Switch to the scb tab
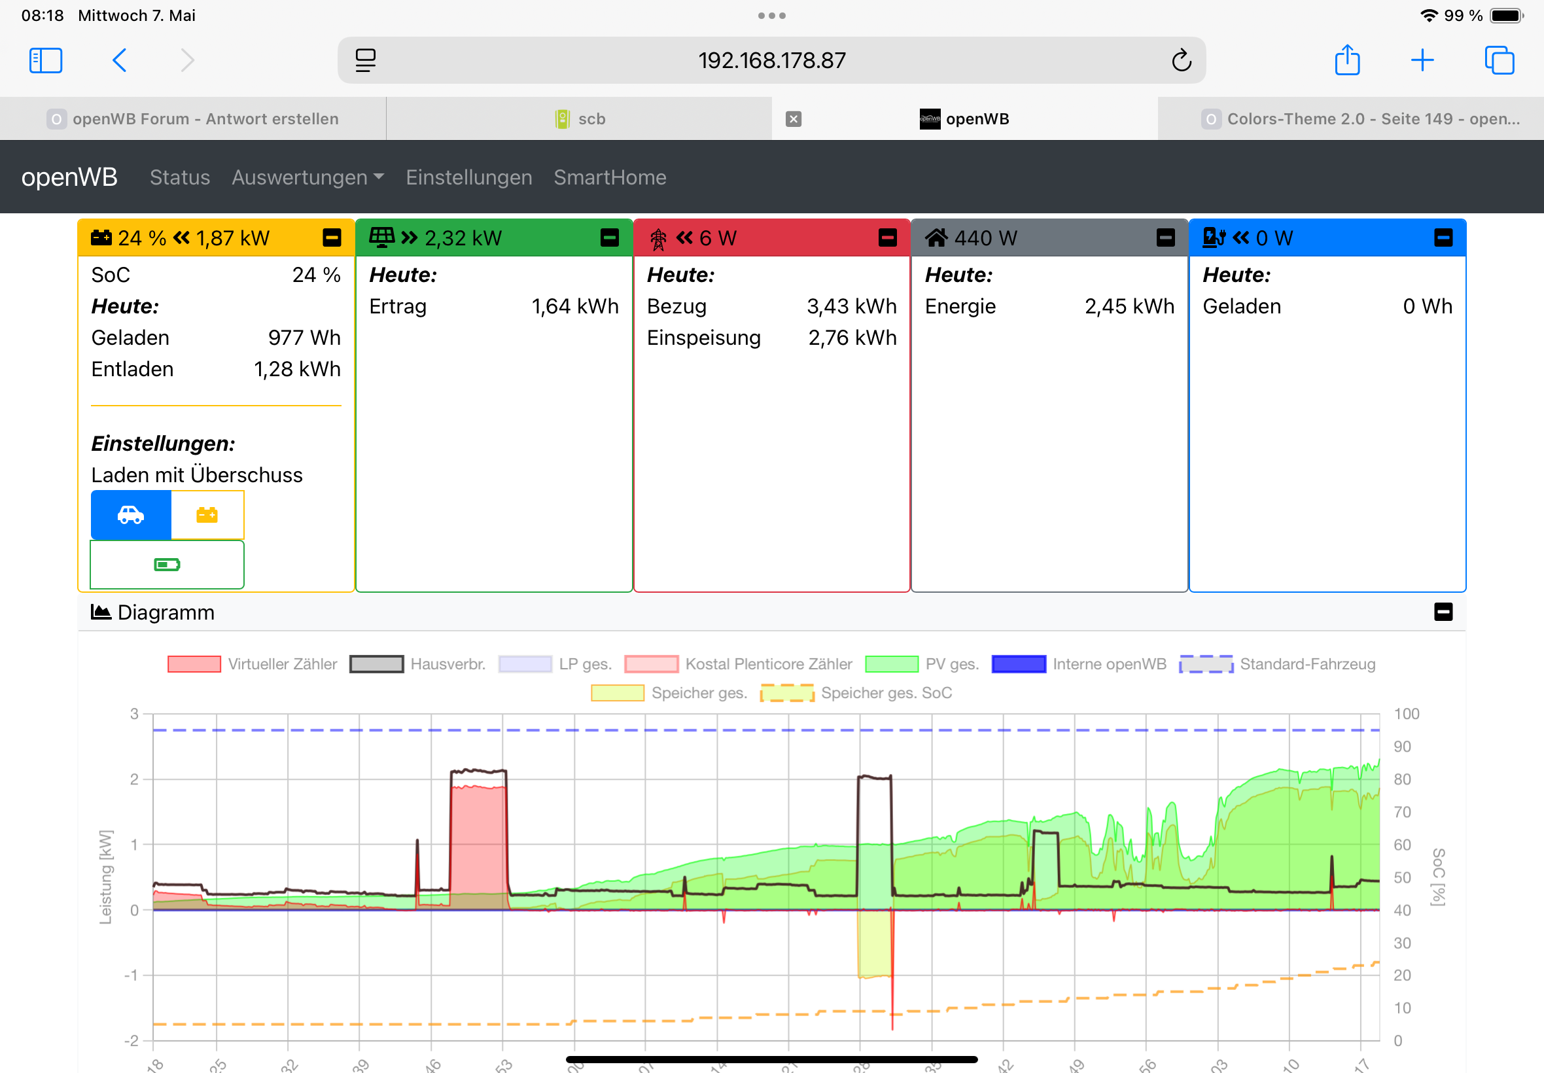Viewport: 1544px width, 1073px height. 580,119
